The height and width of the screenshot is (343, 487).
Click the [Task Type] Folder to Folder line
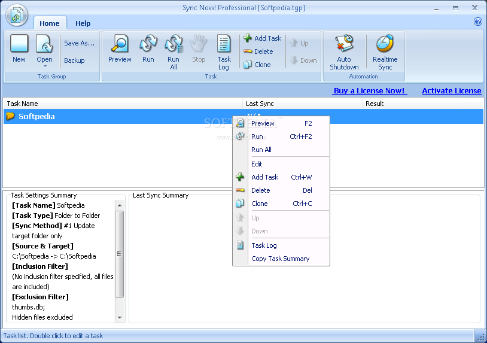[x=56, y=215]
